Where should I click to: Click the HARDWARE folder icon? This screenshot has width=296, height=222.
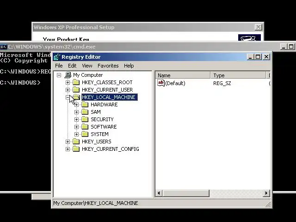click(x=85, y=105)
